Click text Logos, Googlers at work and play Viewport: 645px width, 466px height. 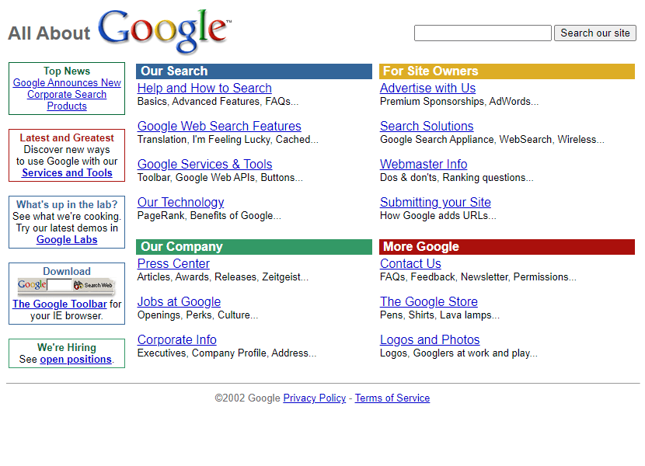pos(458,353)
